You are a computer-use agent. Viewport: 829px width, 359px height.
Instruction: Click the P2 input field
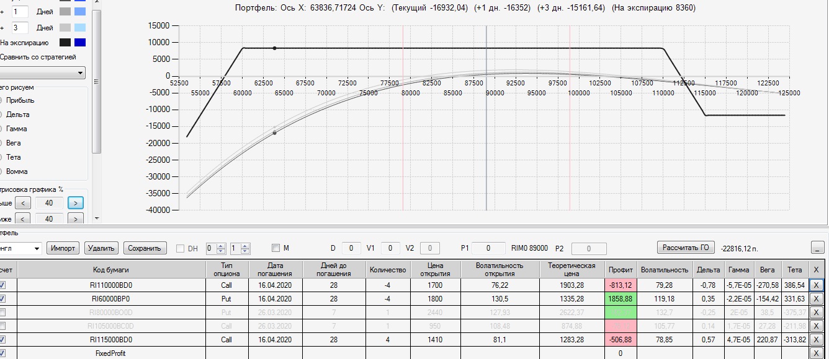coord(589,248)
